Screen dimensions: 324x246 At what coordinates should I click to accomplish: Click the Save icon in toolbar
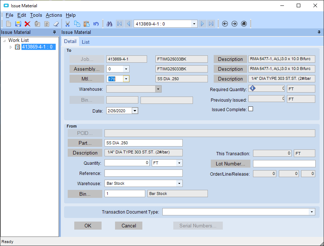(x=18, y=24)
